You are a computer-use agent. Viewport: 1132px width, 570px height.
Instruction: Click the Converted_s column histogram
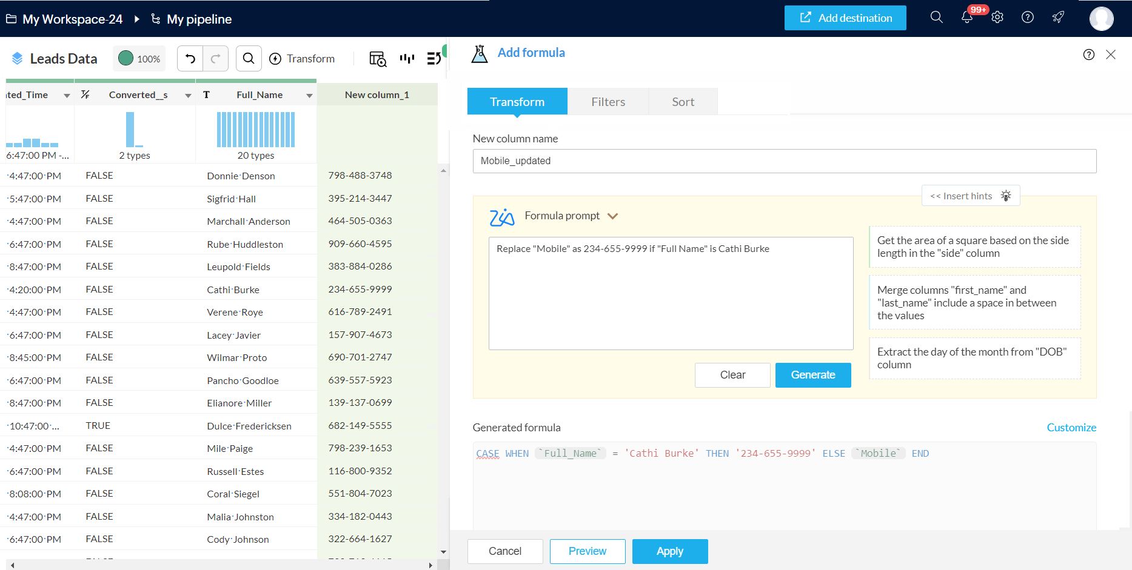pos(135,129)
